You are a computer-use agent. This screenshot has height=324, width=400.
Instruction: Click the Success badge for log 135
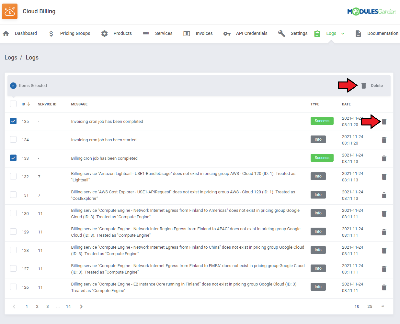[322, 121]
